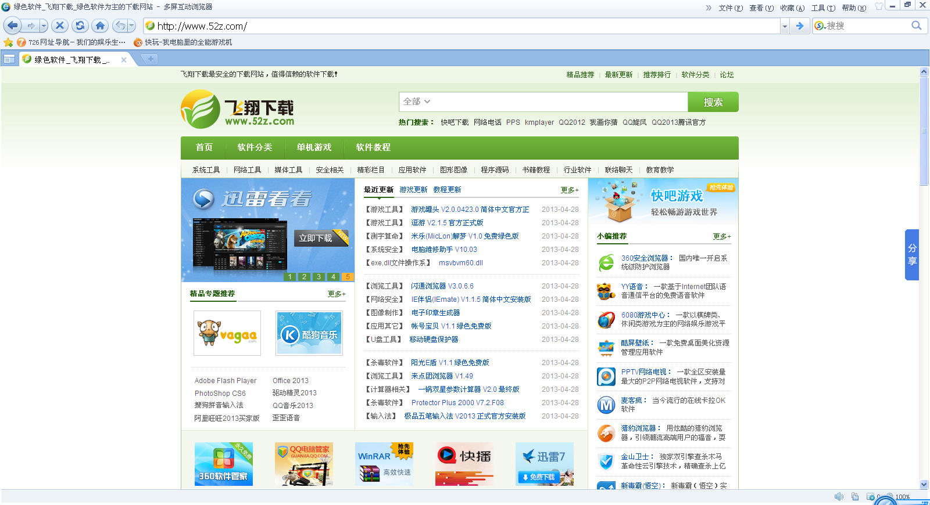Close the 绿色软件_飞翔下载 tab
Image resolution: width=930 pixels, height=505 pixels.
[x=124, y=60]
